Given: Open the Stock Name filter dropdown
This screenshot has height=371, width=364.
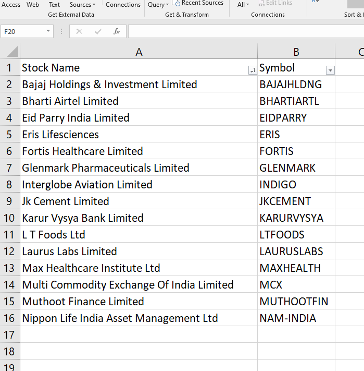Looking at the screenshot, I should (x=253, y=70).
